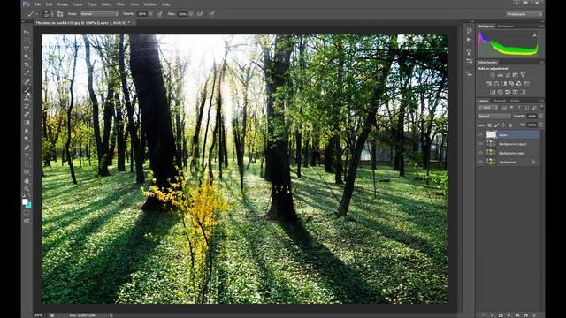Open the brush Mode dropdown
This screenshot has width=566, height=318.
99,14
